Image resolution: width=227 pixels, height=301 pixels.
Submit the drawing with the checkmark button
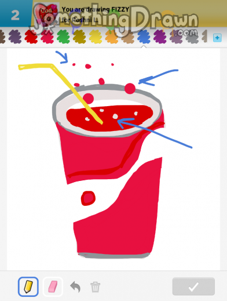coord(193,287)
